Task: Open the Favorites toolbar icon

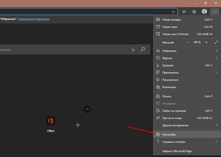Action: point(184,12)
